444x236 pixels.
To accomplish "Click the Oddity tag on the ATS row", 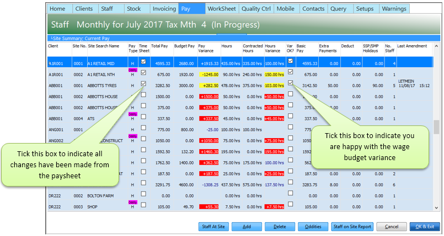I will pos(132,114).
